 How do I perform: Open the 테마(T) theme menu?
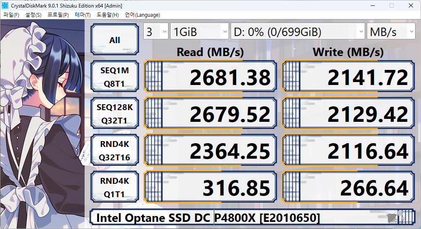82,15
